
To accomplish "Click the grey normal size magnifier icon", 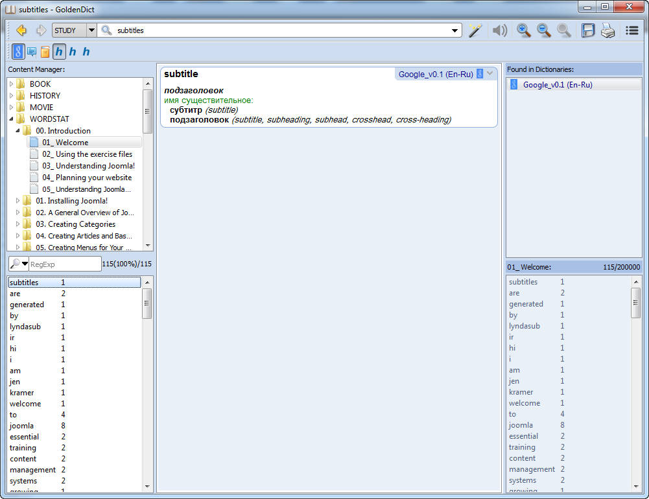I will [563, 30].
